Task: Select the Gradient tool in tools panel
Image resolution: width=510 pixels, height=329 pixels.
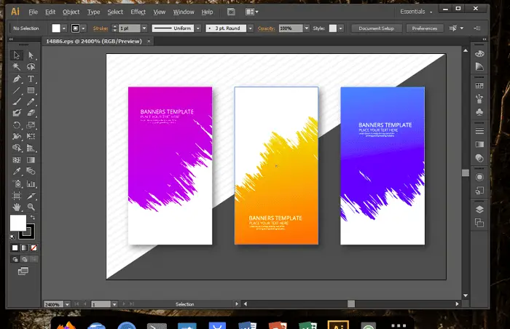Action: coord(31,160)
